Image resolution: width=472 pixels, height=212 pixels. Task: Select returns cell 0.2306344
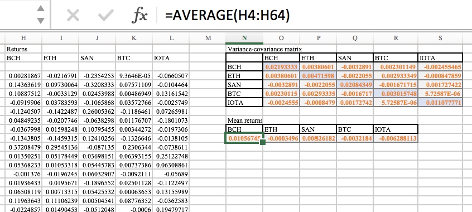pyautogui.click(x=134, y=147)
